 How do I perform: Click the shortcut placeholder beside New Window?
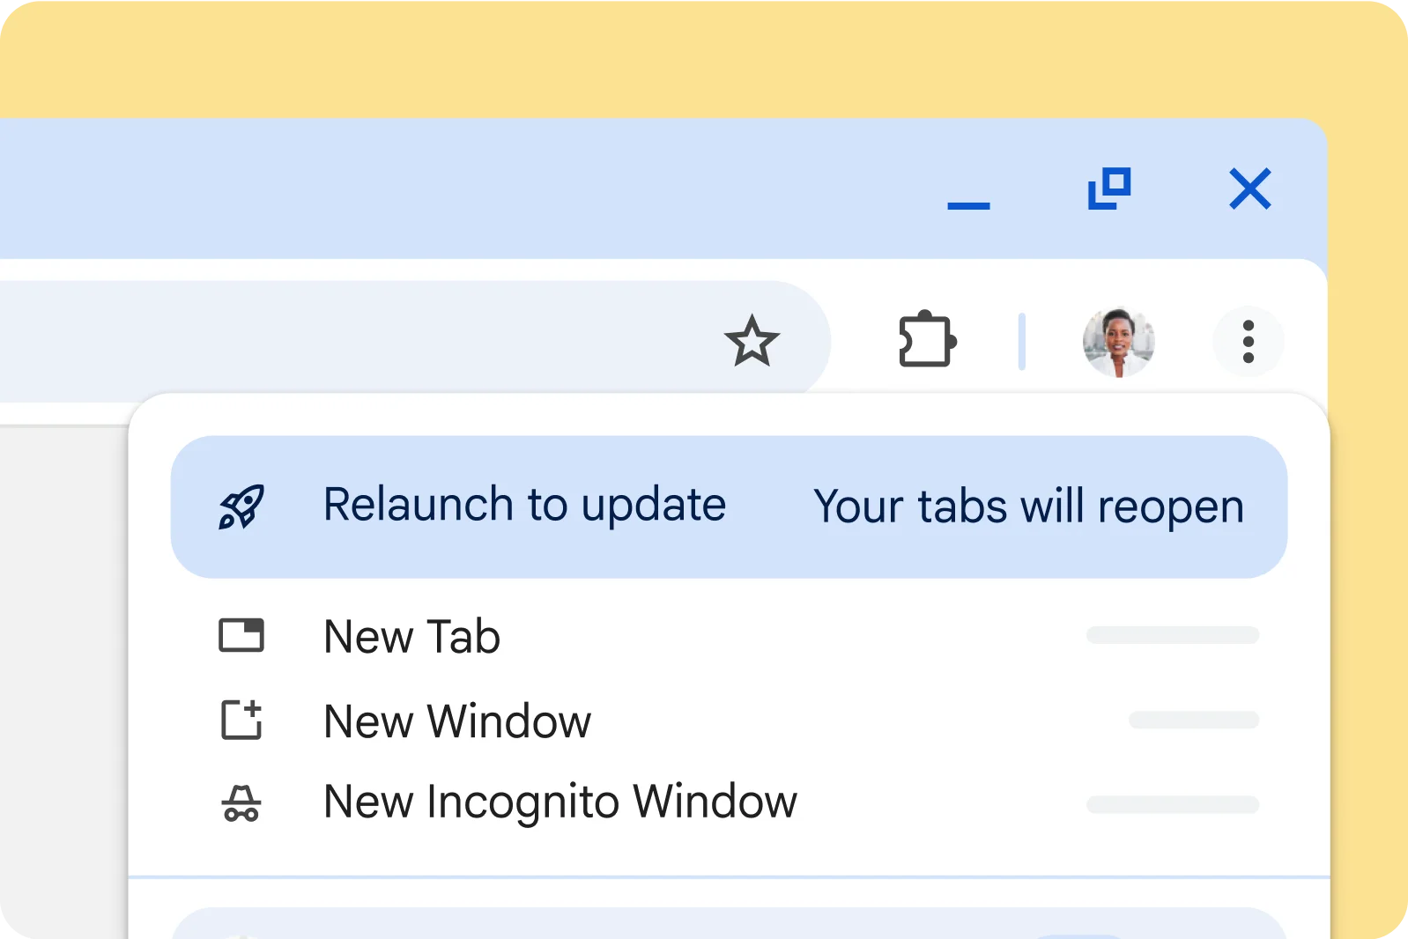pyautogui.click(x=1193, y=721)
